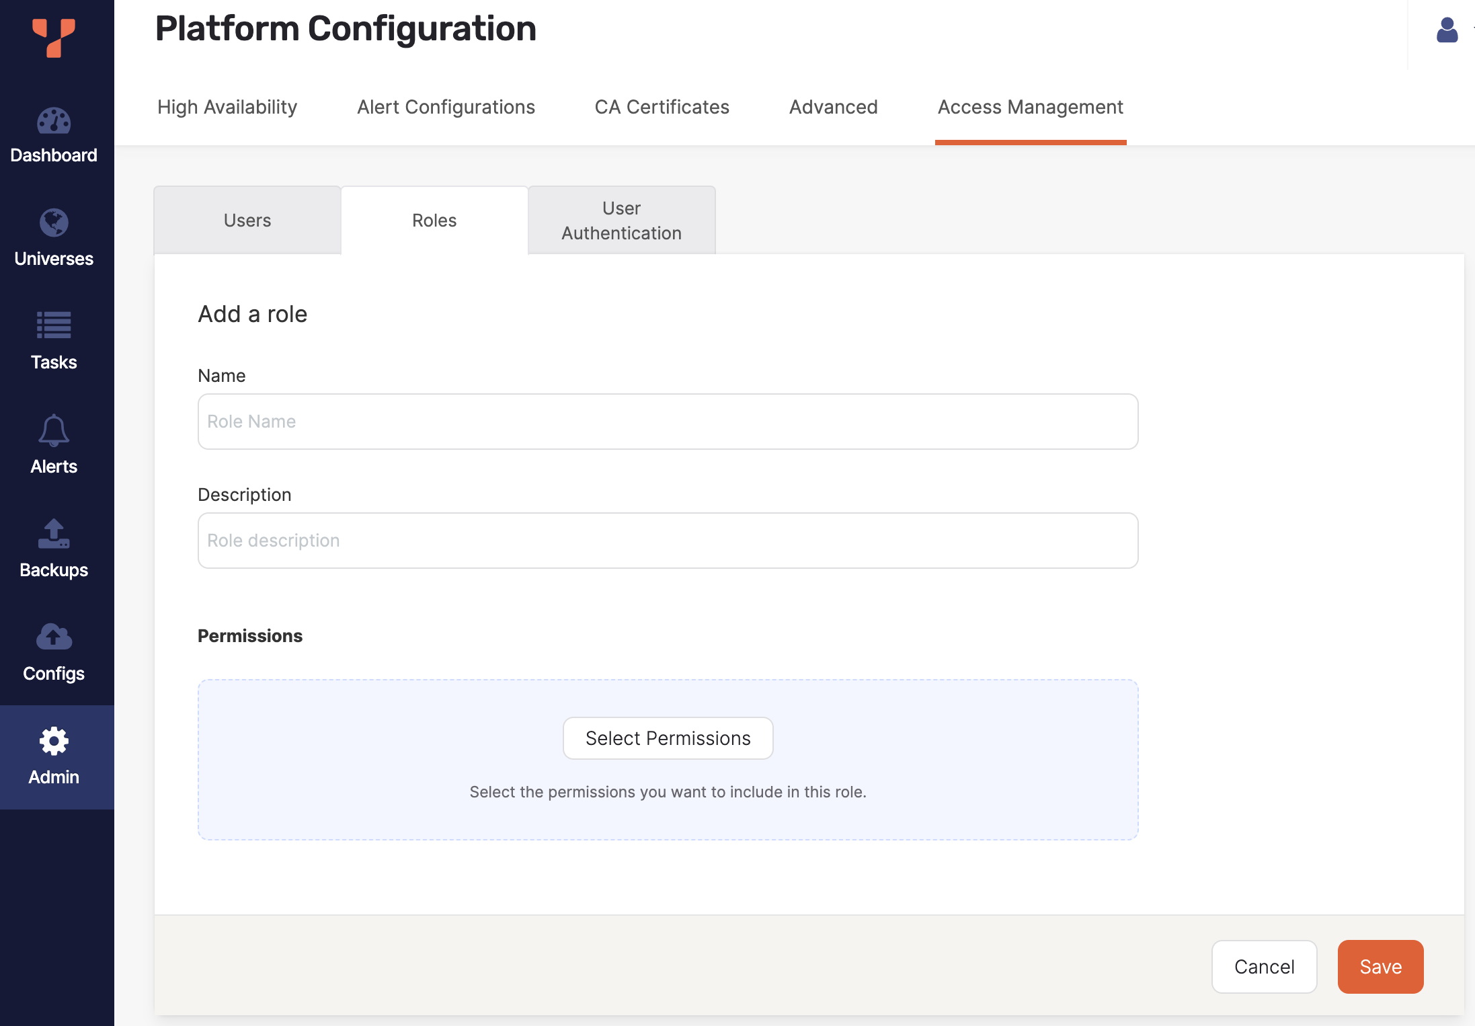
Task: Click the YugabyteDB logo icon
Action: [x=54, y=38]
